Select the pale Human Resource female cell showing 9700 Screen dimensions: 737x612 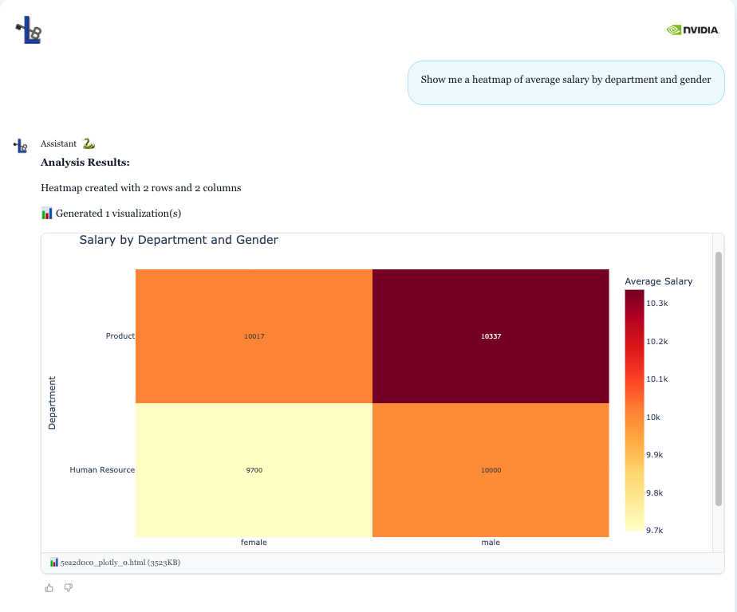[254, 469]
